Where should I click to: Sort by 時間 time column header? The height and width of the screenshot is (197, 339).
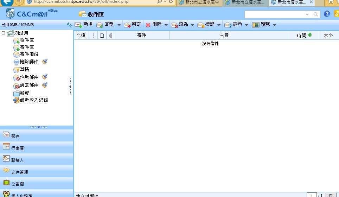coord(305,35)
